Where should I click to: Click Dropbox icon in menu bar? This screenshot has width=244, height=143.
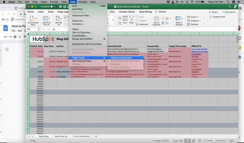(168, 2)
